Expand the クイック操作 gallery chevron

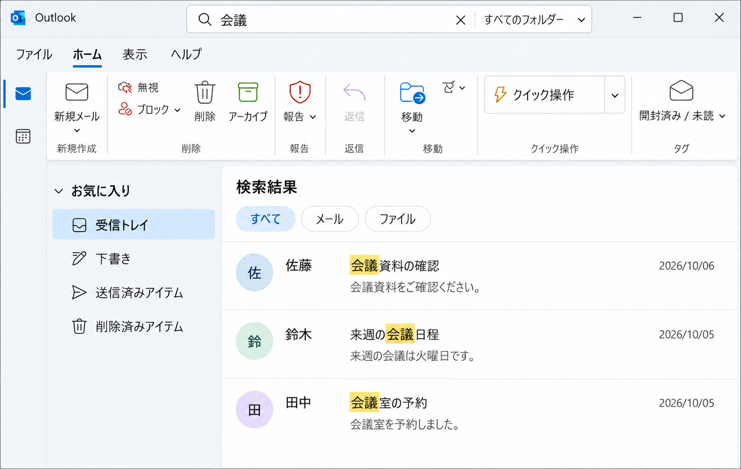pos(615,95)
